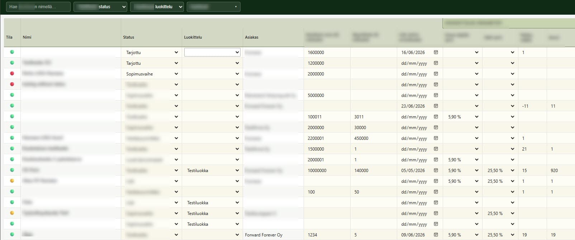Open 5,90 % dropdown in Forward Forever Oy row
575x240 pixels.
pos(463,235)
